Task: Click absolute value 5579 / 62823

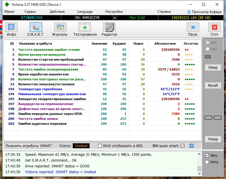Action: [x=169, y=69]
